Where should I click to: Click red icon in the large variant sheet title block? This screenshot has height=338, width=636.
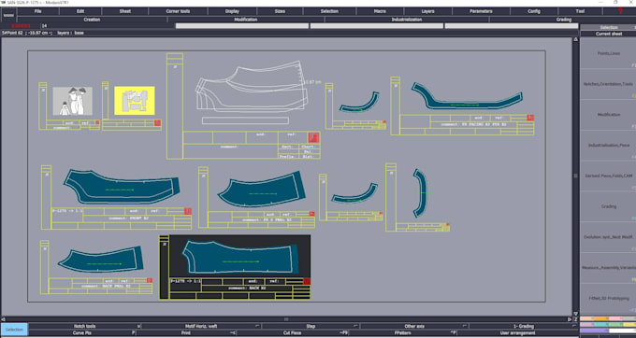coord(313,137)
